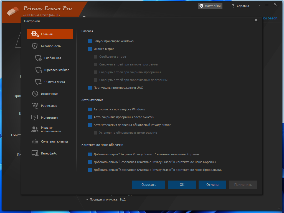The height and width of the screenshot is (213, 284).
Task: Confirm settings with the OK button
Action: coord(182,185)
